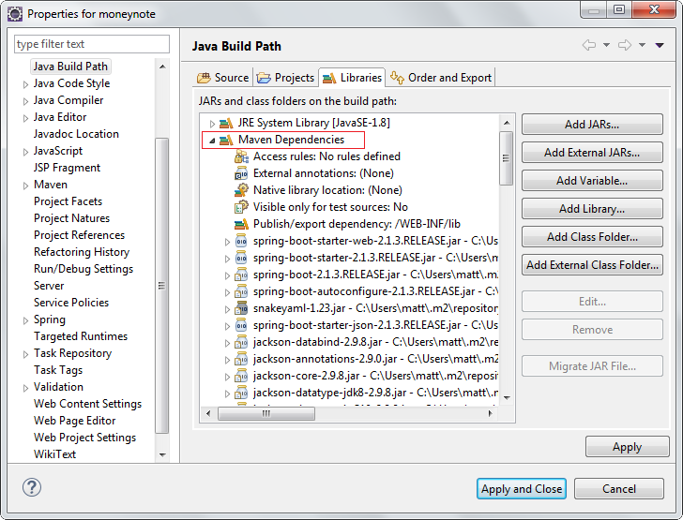Select Project Facets in the sidebar

68,201
